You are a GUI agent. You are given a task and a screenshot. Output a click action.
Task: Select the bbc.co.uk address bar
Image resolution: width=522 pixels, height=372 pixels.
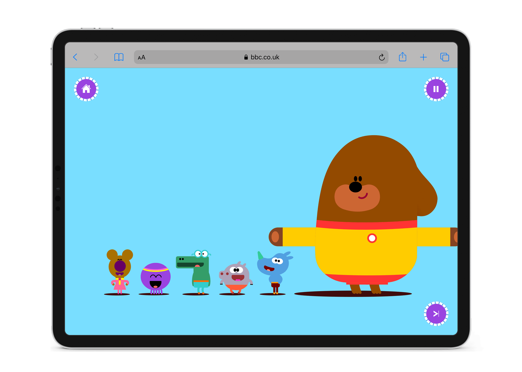pyautogui.click(x=265, y=57)
